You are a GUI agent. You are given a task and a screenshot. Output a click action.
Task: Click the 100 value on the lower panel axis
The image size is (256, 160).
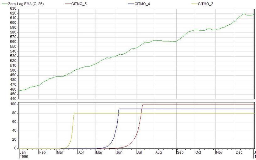click(13, 104)
